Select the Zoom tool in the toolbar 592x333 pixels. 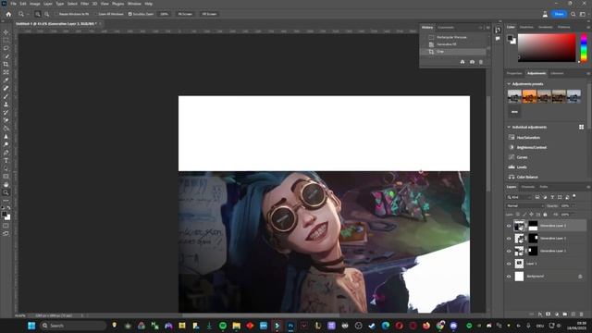[6, 192]
